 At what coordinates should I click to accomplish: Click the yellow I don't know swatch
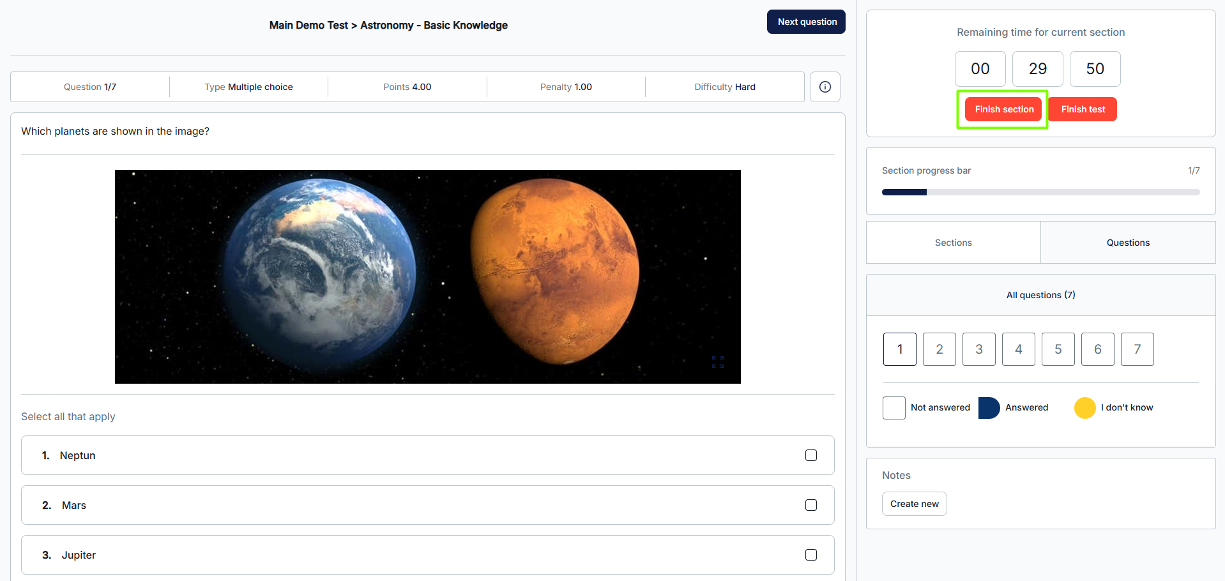pyautogui.click(x=1084, y=408)
